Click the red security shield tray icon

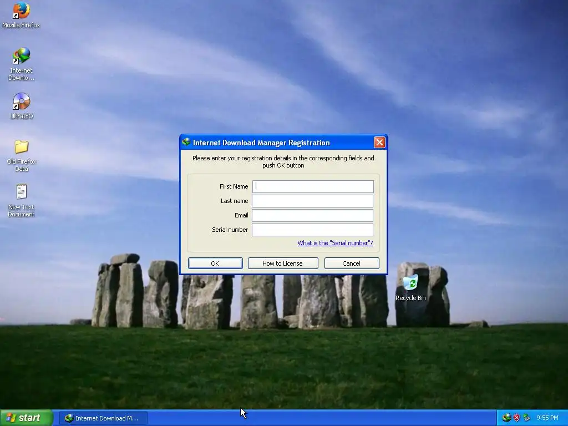(516, 418)
